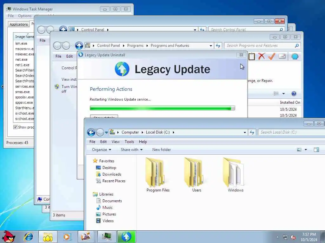This screenshot has width=325, height=243.
Task: Click the Search Local Disk (C:) field
Action: [x=291, y=132]
